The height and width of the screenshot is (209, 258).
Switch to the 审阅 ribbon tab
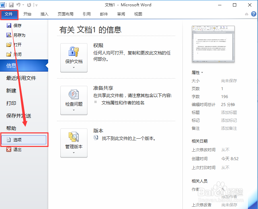(121, 14)
